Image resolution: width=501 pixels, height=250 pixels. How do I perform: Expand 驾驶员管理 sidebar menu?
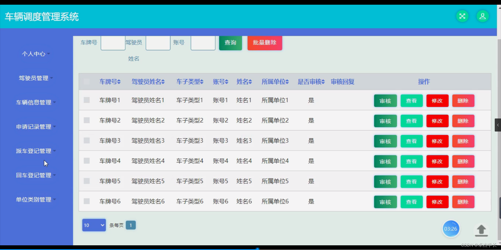36,78
